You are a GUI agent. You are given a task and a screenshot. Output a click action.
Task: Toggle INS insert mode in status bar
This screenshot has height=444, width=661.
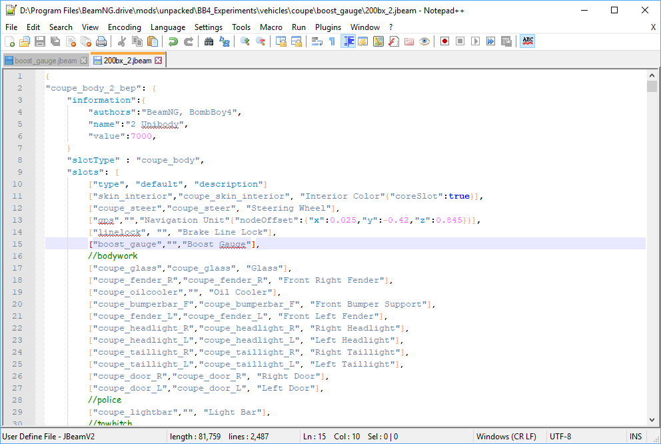point(635,437)
